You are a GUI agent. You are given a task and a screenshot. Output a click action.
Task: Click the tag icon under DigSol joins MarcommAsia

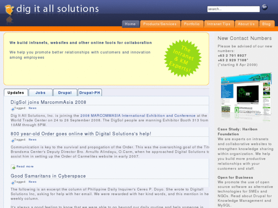coord(13,109)
